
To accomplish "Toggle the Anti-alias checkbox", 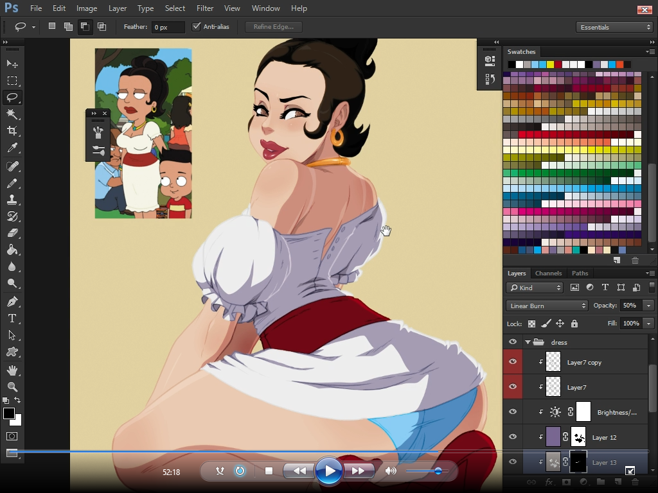I will 197,27.
